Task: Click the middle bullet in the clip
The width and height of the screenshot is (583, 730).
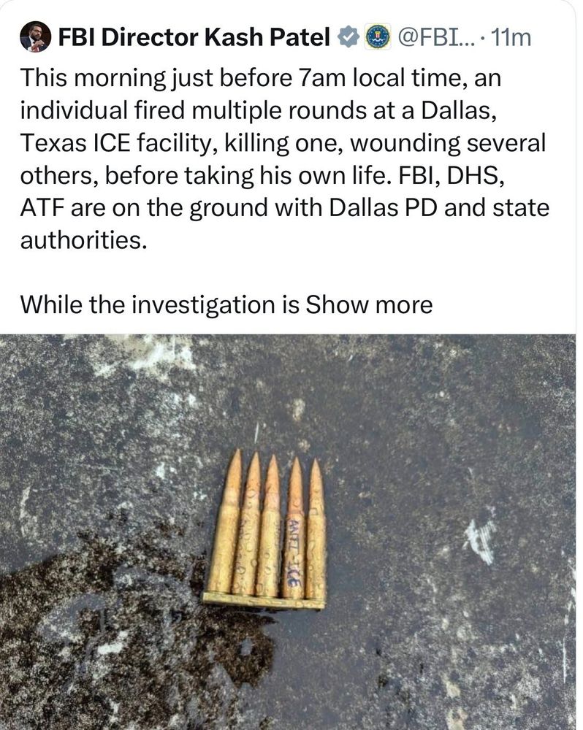Action: pyautogui.click(x=269, y=526)
